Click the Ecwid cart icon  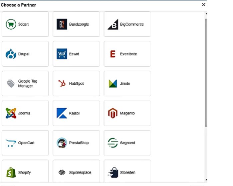point(62,54)
